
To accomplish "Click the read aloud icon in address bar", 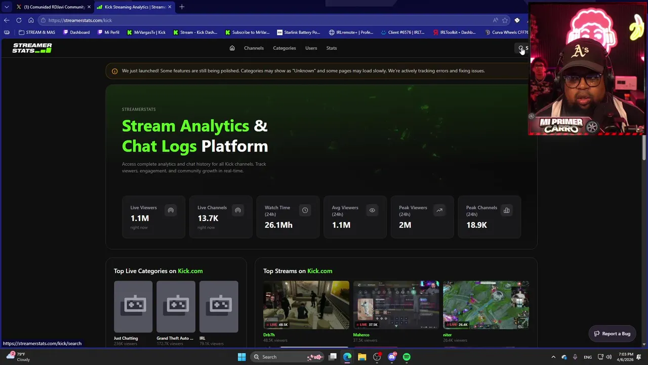I will [495, 20].
